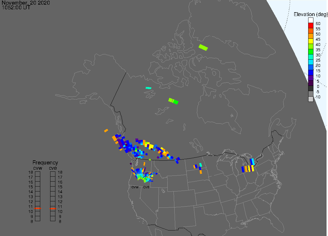Click the bottom cell of the cve frequency bar
Screen dimensions: 328x236
coord(53,219)
